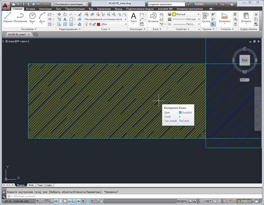
Task: Open workspace dropdown Рисование и аннотации
Action: coord(70,4)
